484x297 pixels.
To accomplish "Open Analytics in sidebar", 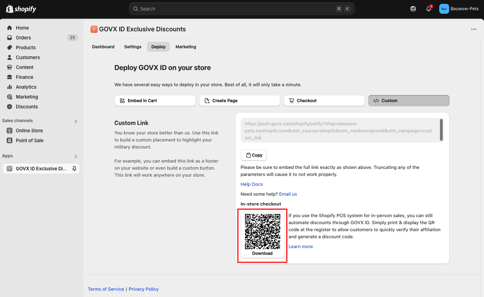I will pos(26,87).
